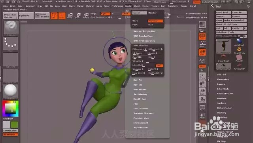Screen dimensions: 253x143
Task: Expand the Antialiasing section
Action: tap(140, 94)
